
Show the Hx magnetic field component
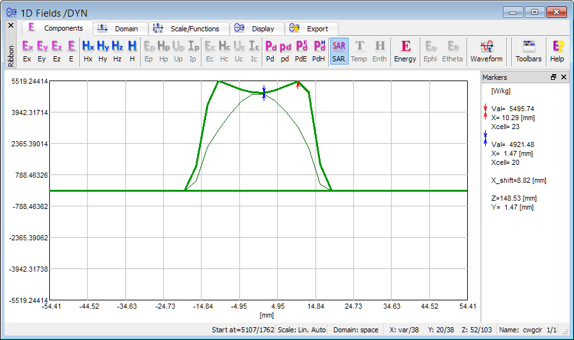coord(88,50)
